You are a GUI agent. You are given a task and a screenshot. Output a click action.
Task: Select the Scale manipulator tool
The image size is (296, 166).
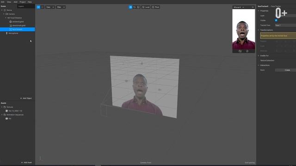click(x=138, y=7)
